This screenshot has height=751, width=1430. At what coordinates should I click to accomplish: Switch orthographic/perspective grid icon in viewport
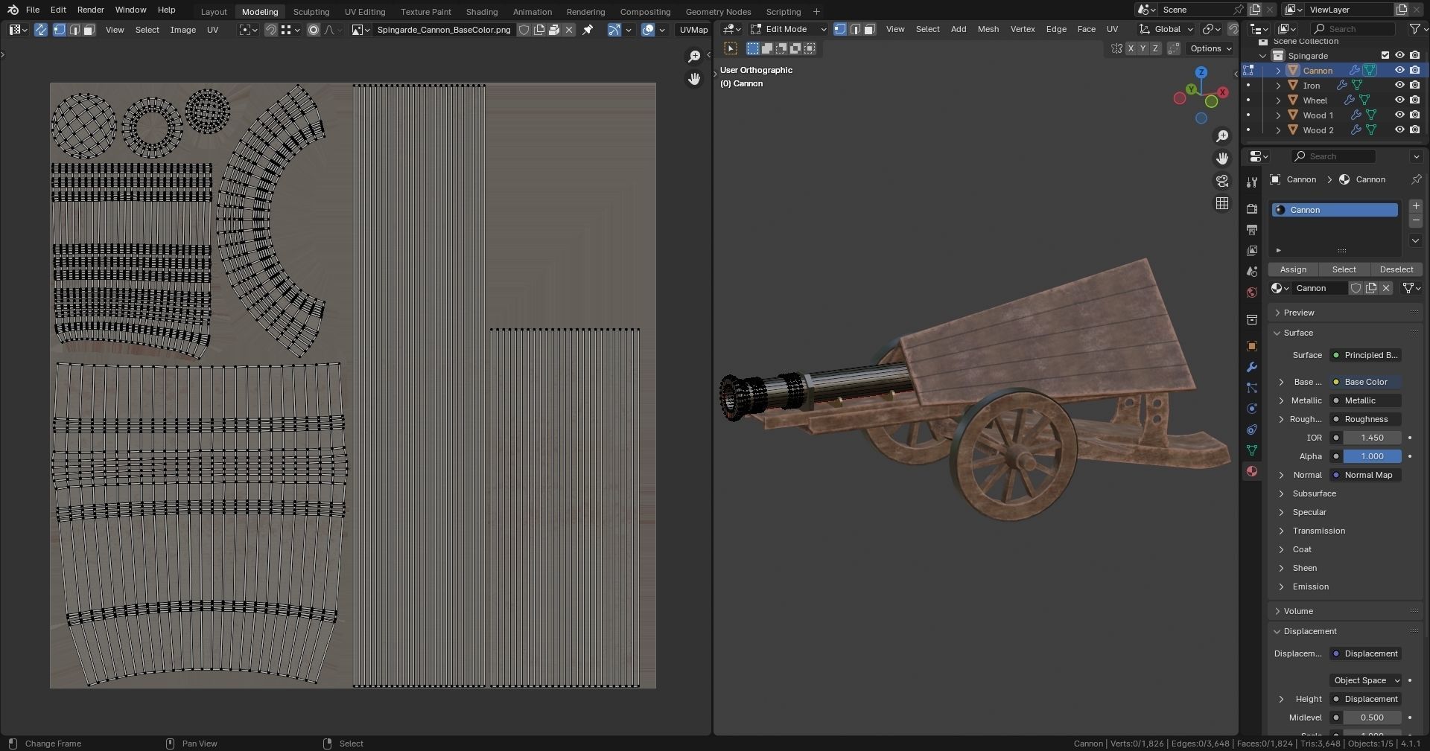click(x=1222, y=203)
